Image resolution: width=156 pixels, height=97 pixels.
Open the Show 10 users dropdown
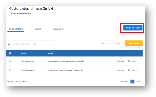click(x=110, y=44)
